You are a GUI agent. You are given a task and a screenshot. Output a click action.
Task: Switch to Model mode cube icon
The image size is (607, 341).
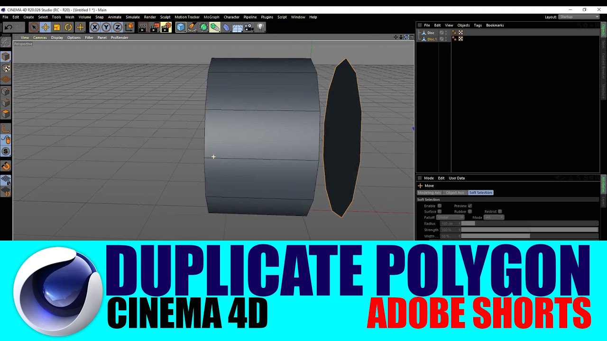pyautogui.click(x=6, y=57)
